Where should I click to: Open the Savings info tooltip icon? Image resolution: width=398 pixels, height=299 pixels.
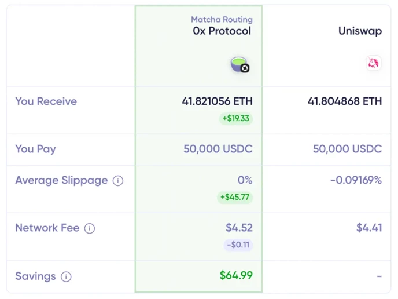(67, 276)
